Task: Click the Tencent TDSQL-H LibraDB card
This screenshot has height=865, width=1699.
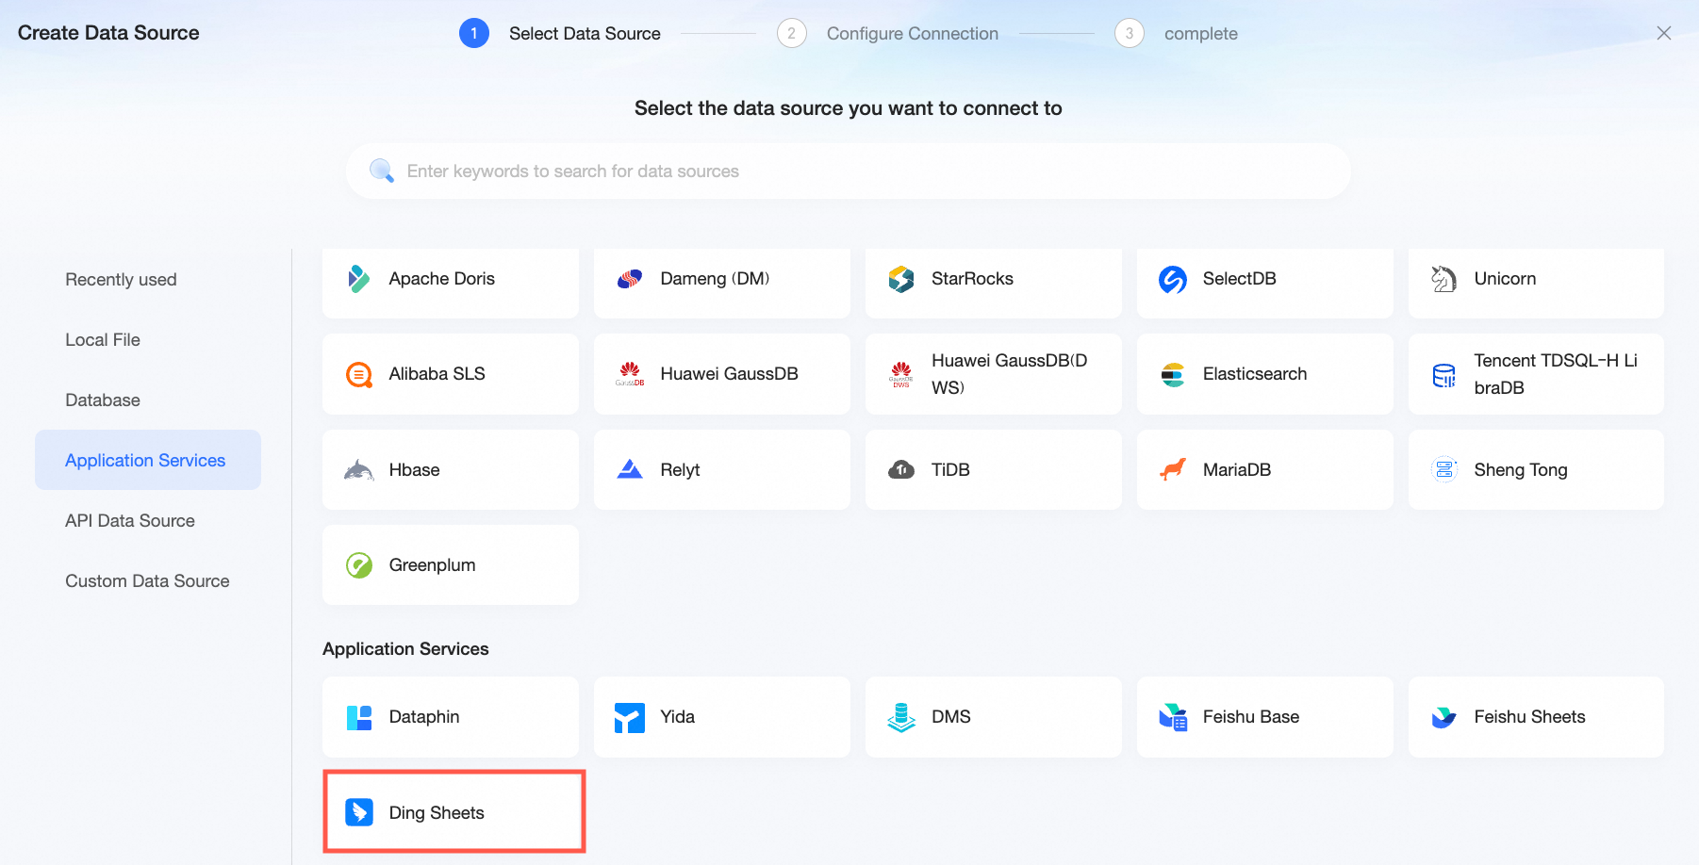Action: 1536,374
